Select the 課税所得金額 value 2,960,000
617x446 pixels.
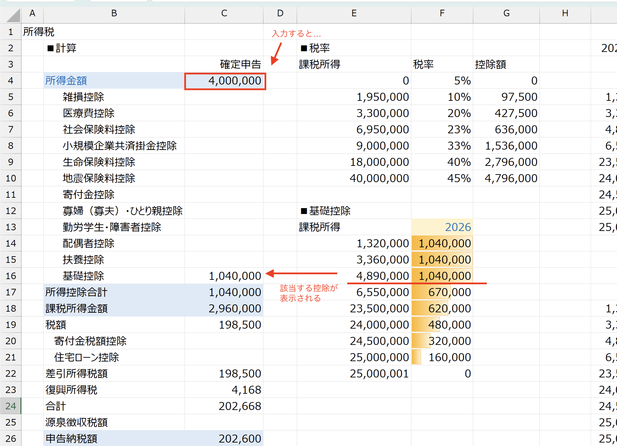224,309
